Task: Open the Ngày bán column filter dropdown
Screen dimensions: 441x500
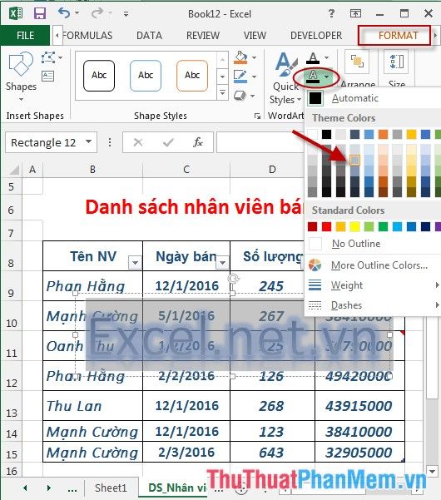Action: click(x=222, y=263)
